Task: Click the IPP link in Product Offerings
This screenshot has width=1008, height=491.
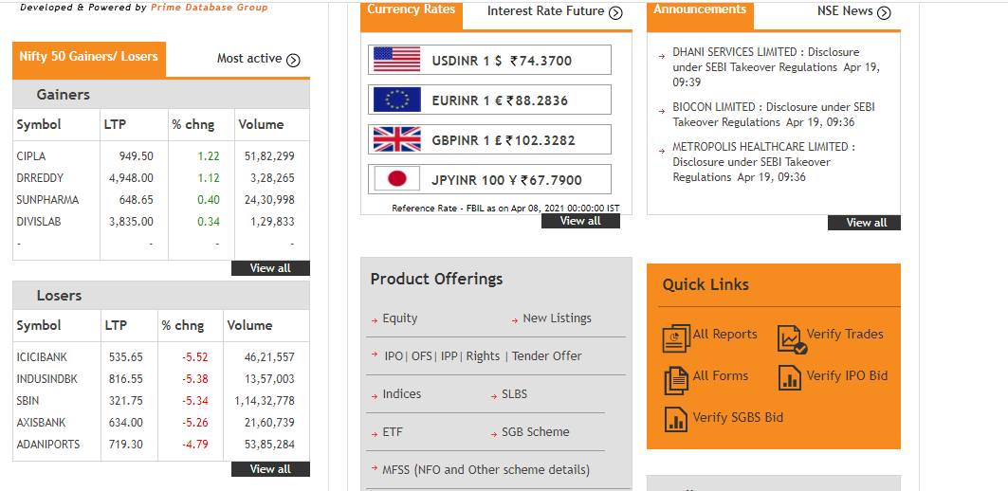Action: tap(449, 356)
